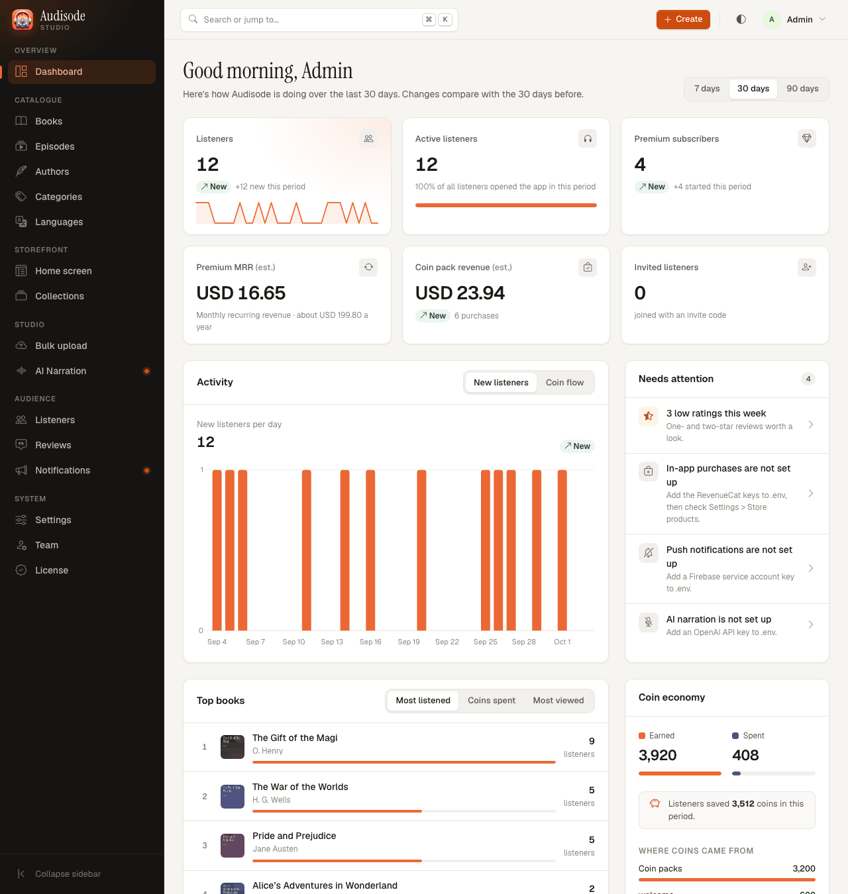Select the Most listened tab
The image size is (848, 894).
click(x=423, y=701)
